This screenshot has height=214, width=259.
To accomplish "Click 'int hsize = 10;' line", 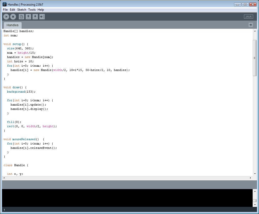I will pos(20,61).
